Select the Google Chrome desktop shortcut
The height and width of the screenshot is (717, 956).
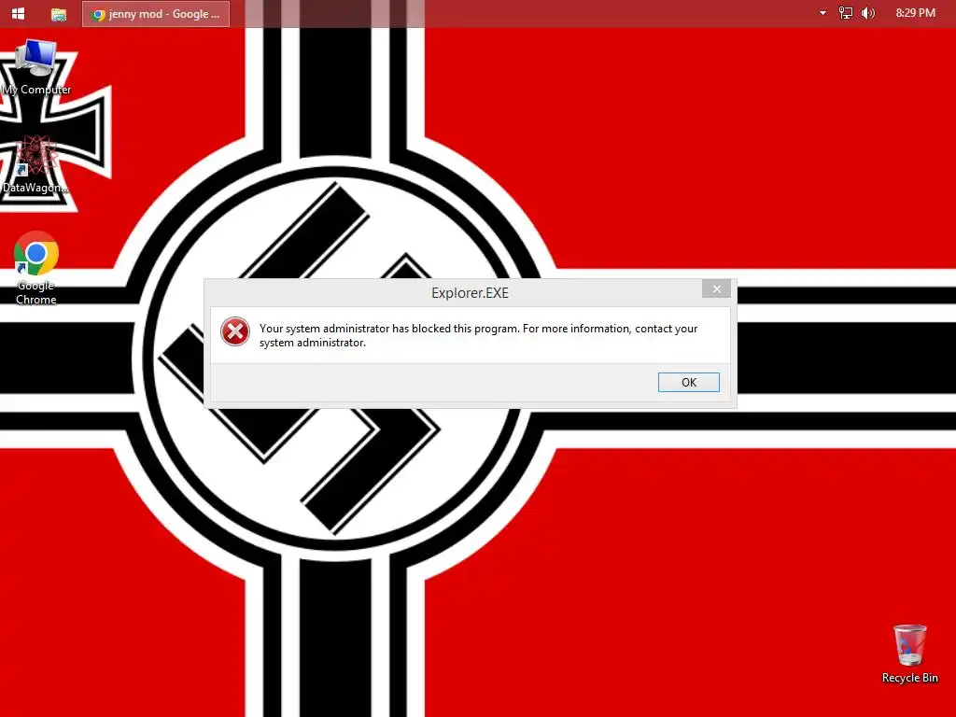(36, 268)
